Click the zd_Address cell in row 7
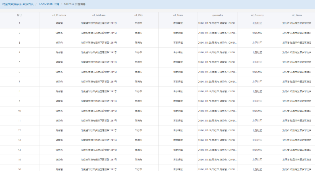This screenshot has width=315, height=171. pos(99,82)
